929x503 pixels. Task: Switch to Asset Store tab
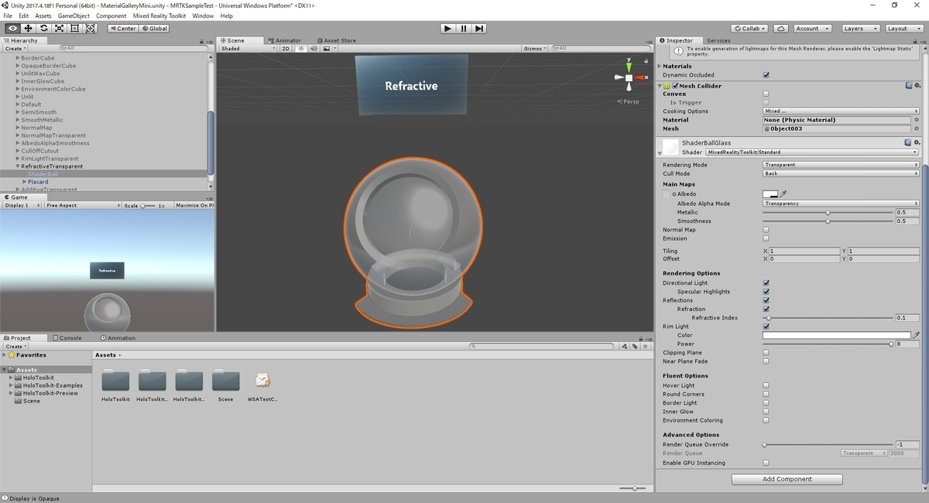(x=336, y=40)
